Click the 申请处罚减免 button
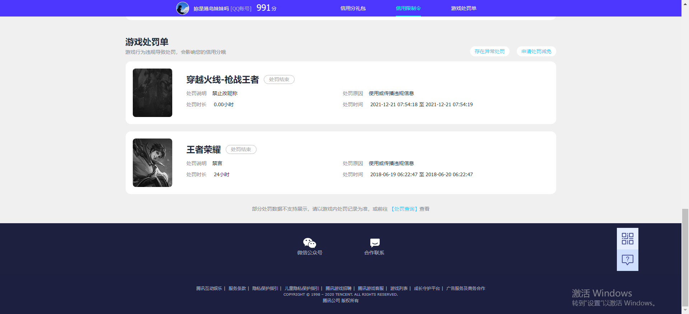 pyautogui.click(x=536, y=51)
